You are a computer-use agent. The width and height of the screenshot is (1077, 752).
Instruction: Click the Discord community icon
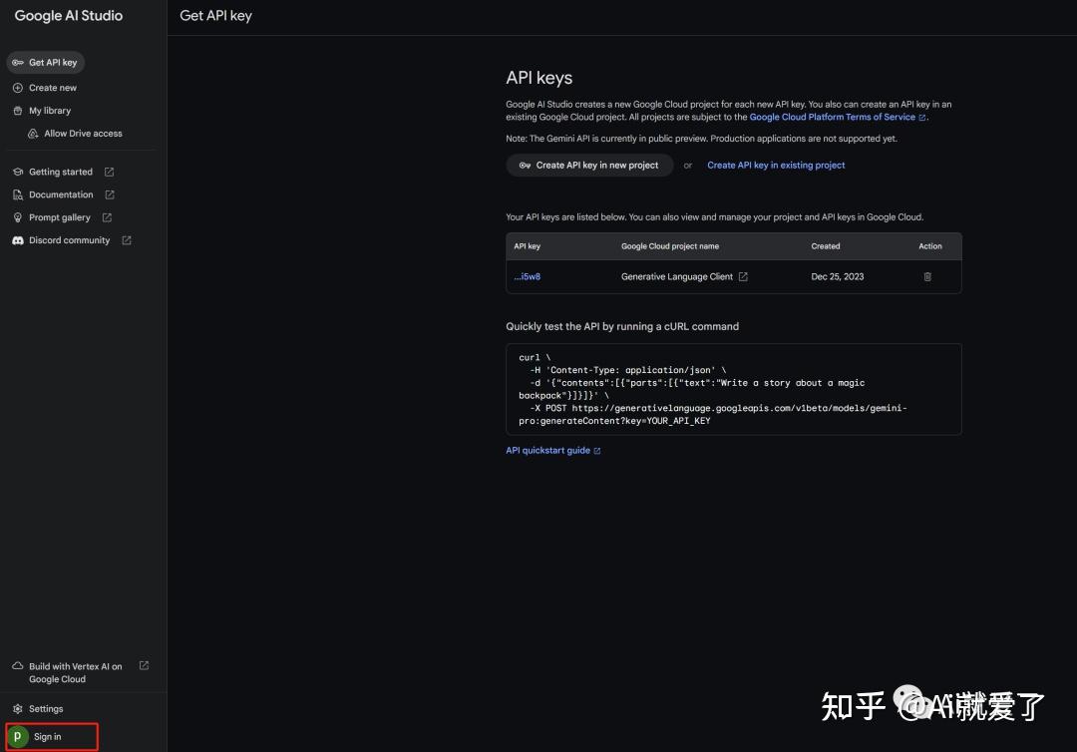17,239
